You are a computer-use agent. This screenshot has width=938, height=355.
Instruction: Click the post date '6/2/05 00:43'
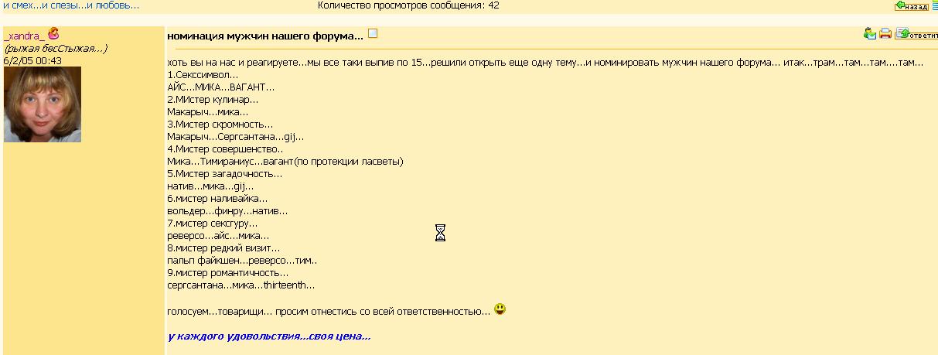tap(32, 60)
